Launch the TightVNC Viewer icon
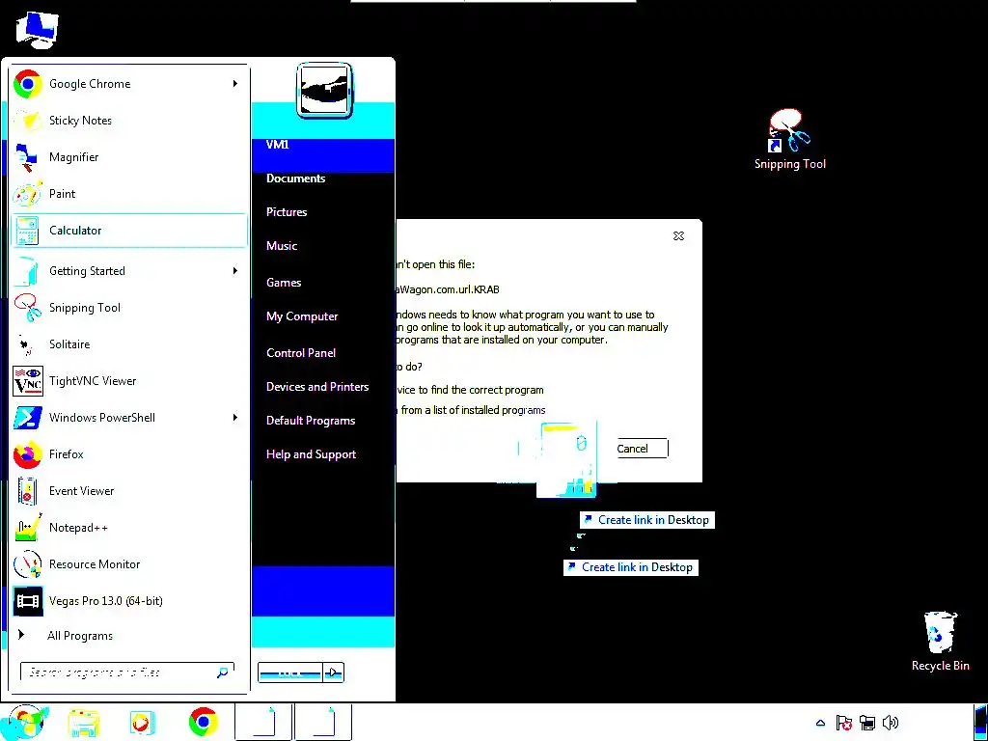 28,380
